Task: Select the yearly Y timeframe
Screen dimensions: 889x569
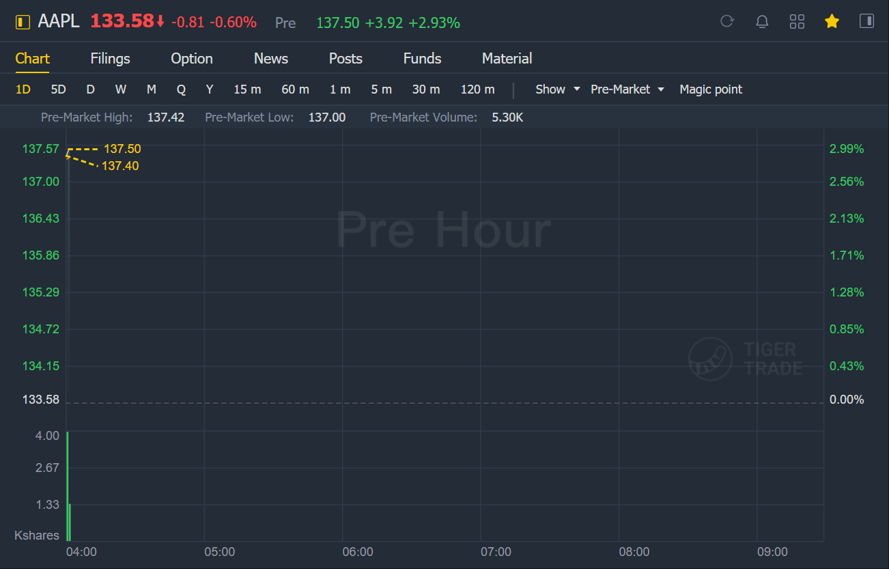Action: point(210,89)
